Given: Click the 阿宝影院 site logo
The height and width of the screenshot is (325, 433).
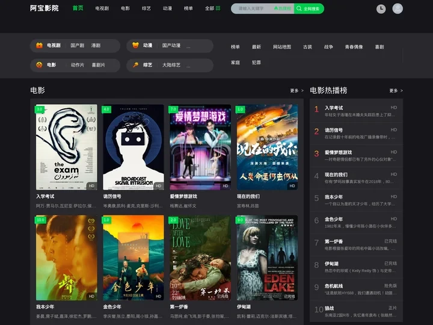Looking at the screenshot, I should 44,8.
